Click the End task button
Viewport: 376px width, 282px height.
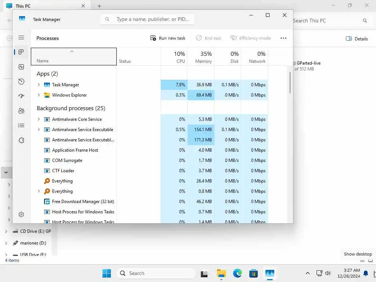[x=209, y=38]
